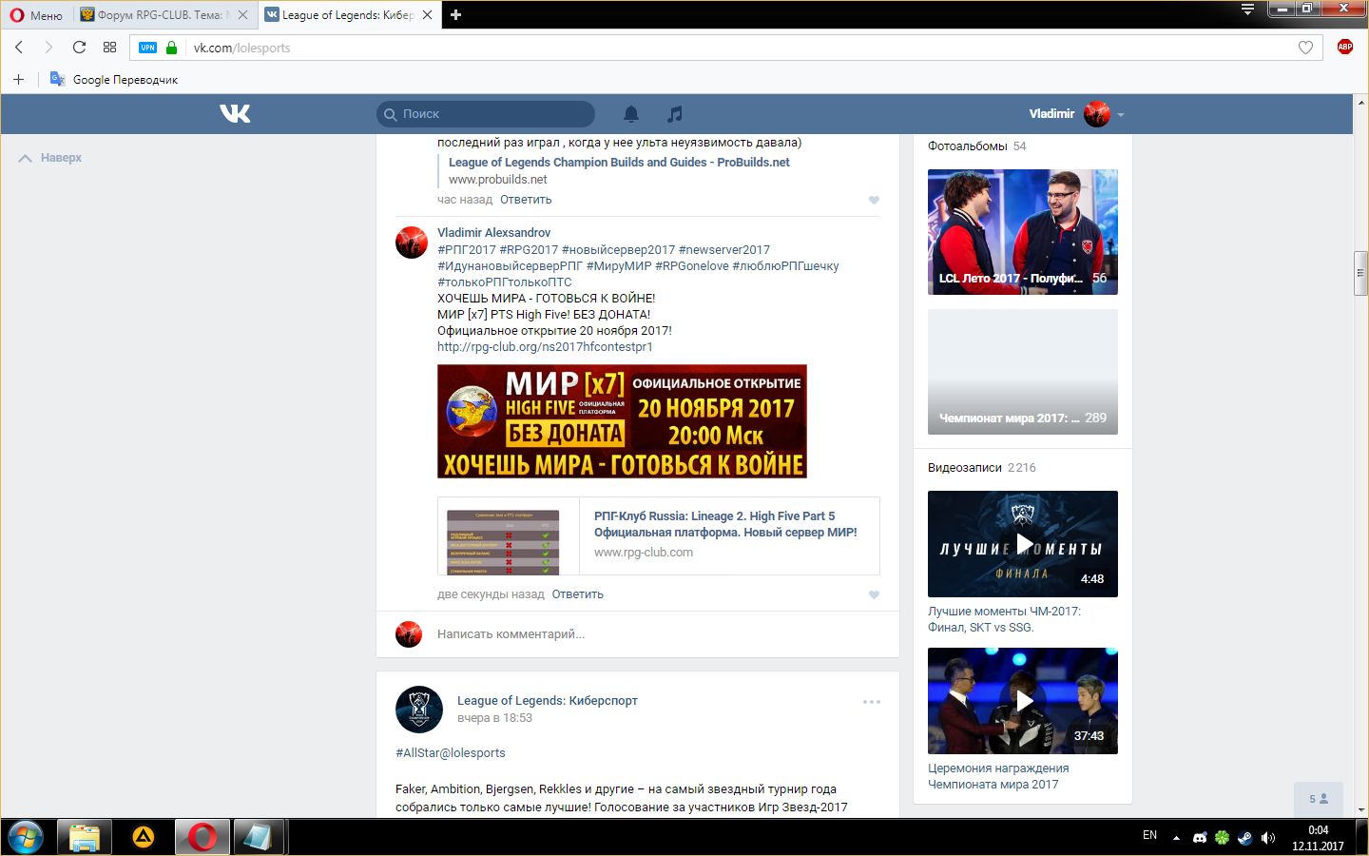Like the comment posted час назад
This screenshot has height=856, width=1369.
[x=874, y=200]
